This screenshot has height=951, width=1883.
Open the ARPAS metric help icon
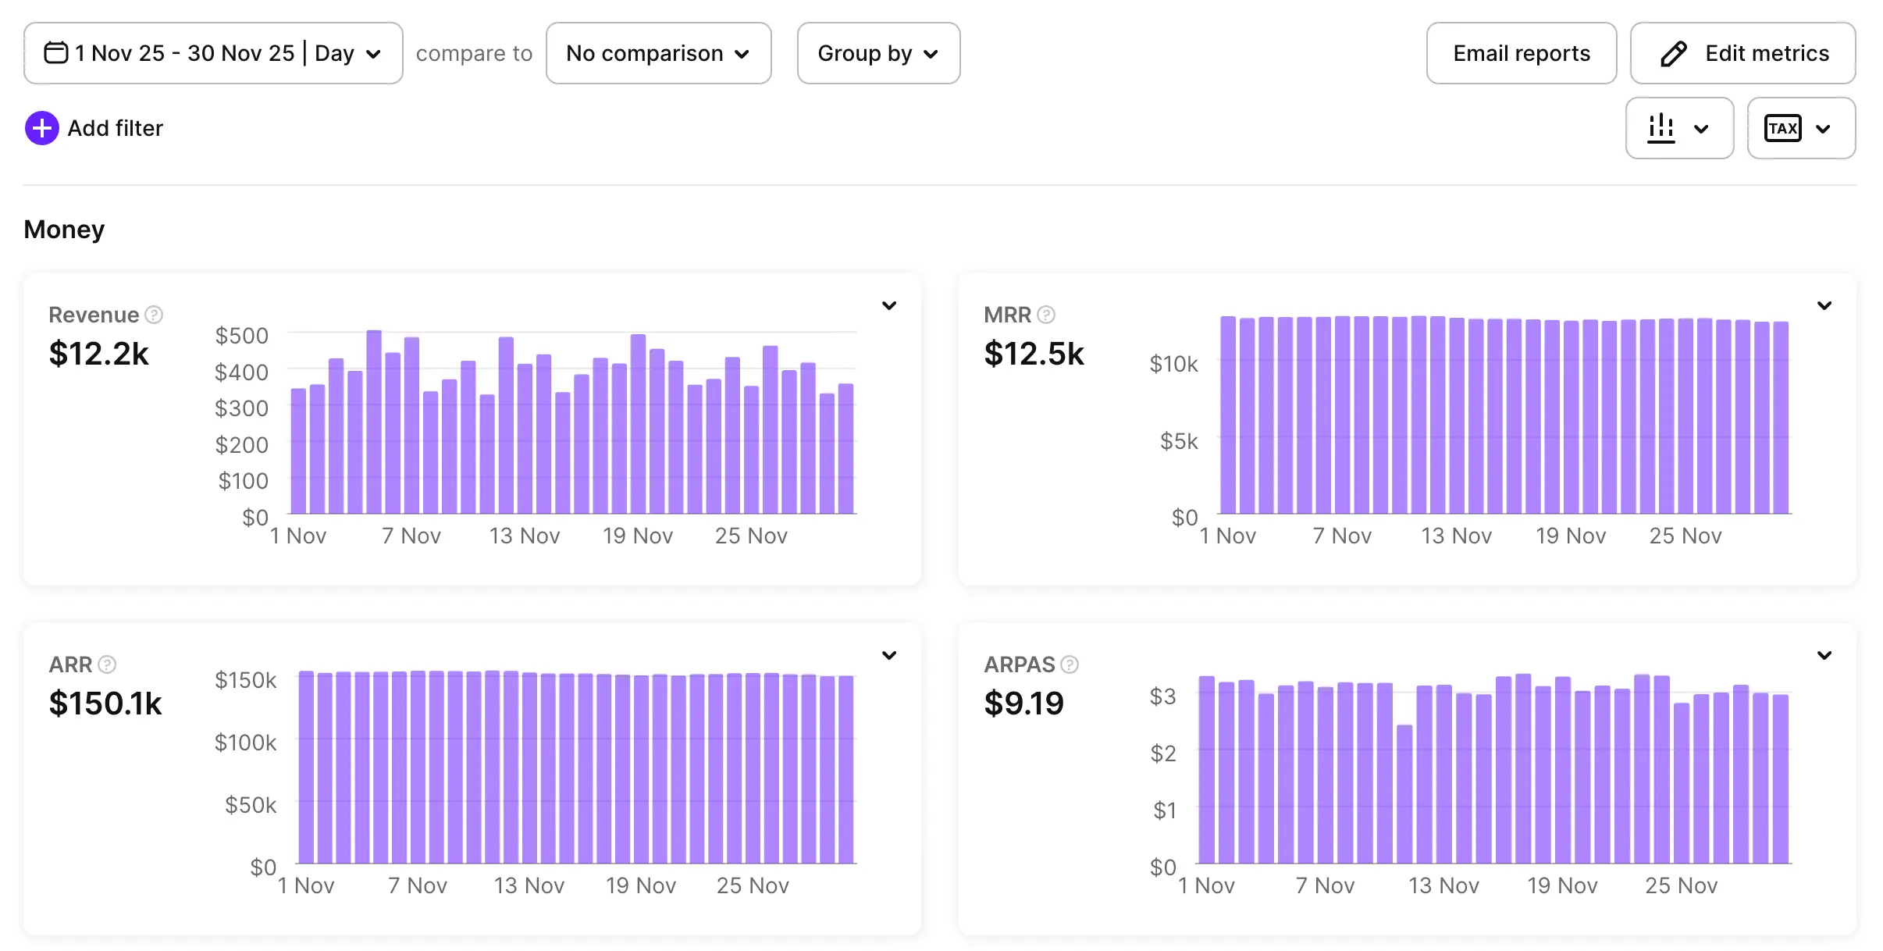pyautogui.click(x=1070, y=664)
